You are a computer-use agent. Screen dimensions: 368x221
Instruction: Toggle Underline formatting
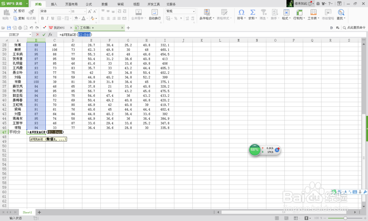point(53,18)
